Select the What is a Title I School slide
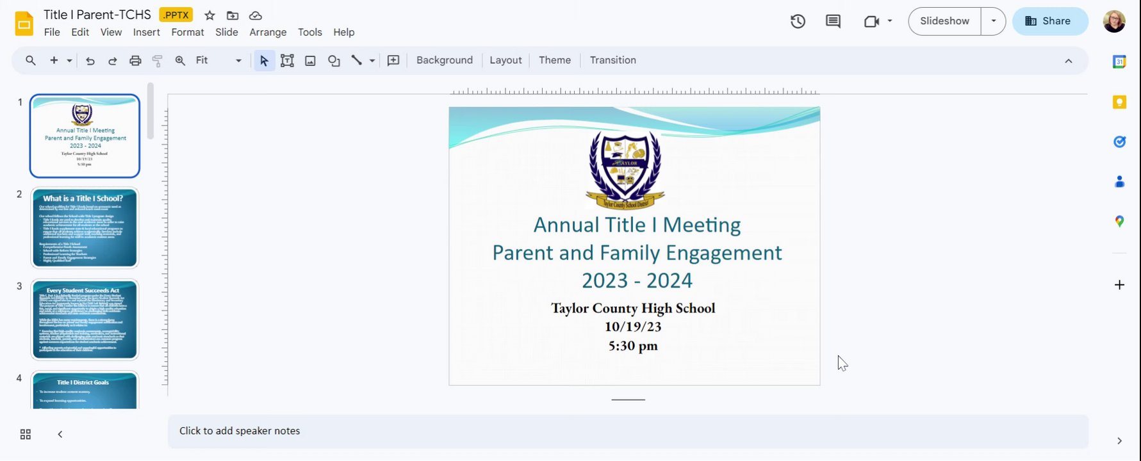The height and width of the screenshot is (461, 1141). 85,228
